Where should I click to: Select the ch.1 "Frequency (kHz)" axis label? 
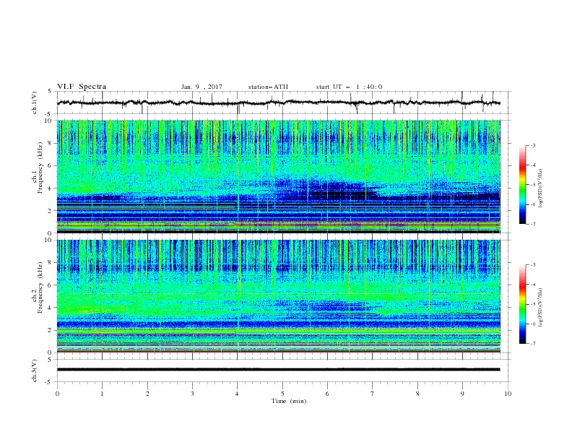point(40,168)
